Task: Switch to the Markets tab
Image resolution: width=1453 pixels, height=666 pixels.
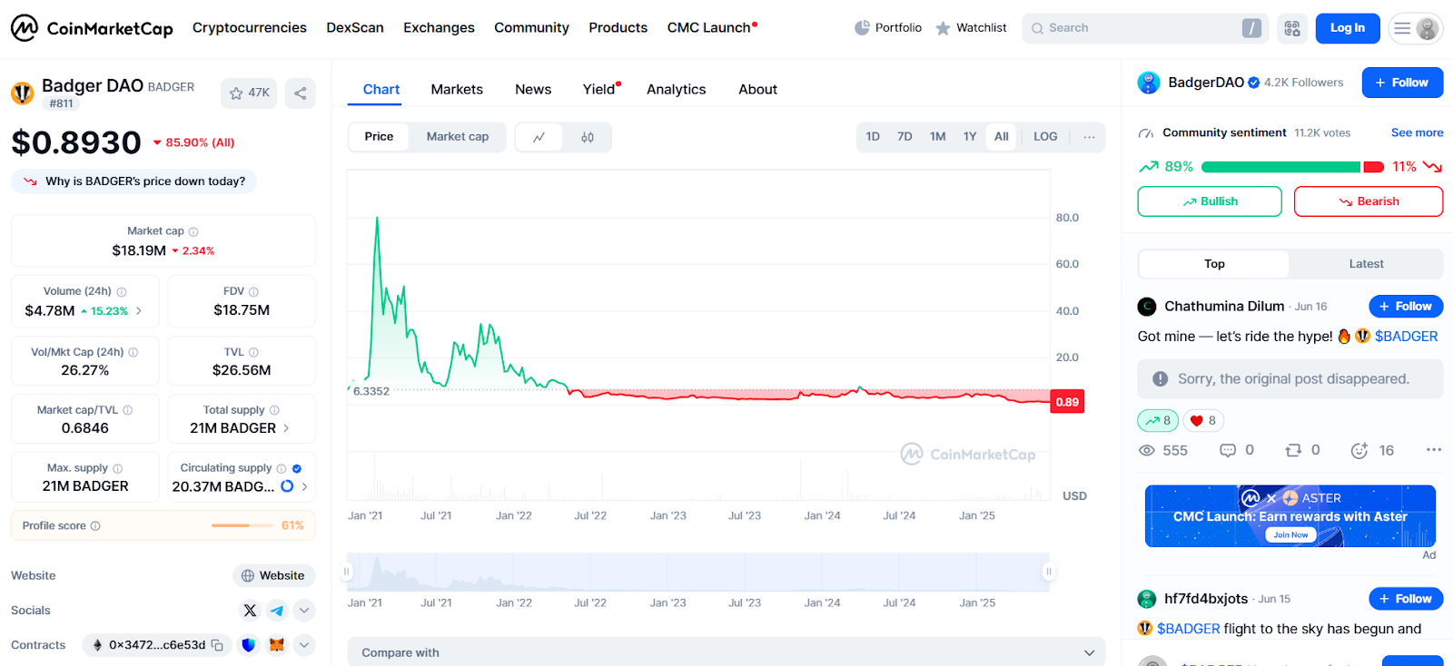Action: (457, 90)
